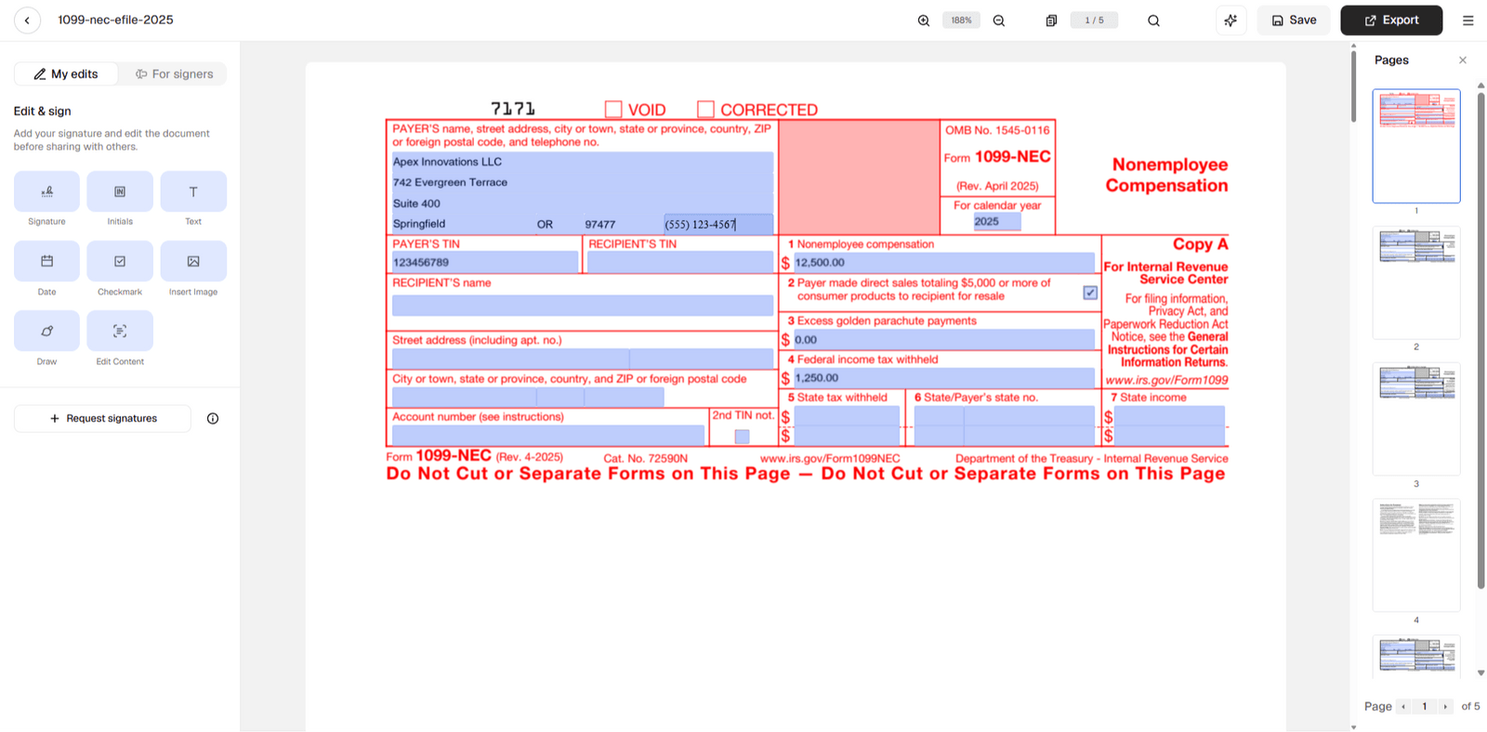Click the Federal income tax withheld field
Image resolution: width=1487 pixels, height=732 pixels.
[944, 378]
